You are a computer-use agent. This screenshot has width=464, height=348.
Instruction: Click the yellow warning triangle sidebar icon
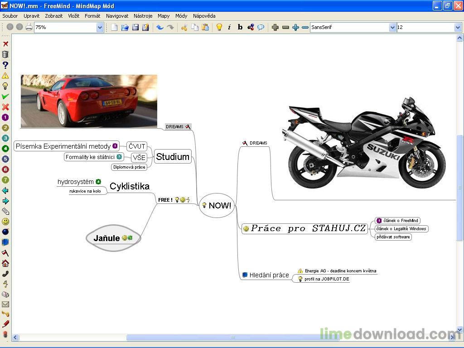point(5,76)
